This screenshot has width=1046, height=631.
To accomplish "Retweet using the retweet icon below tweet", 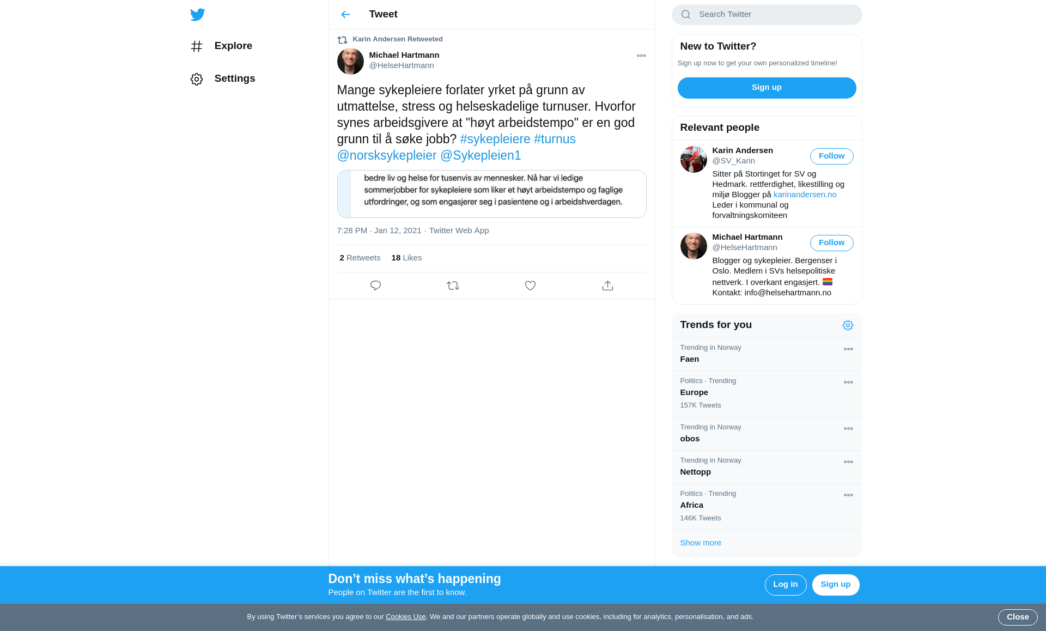I will coord(453,286).
